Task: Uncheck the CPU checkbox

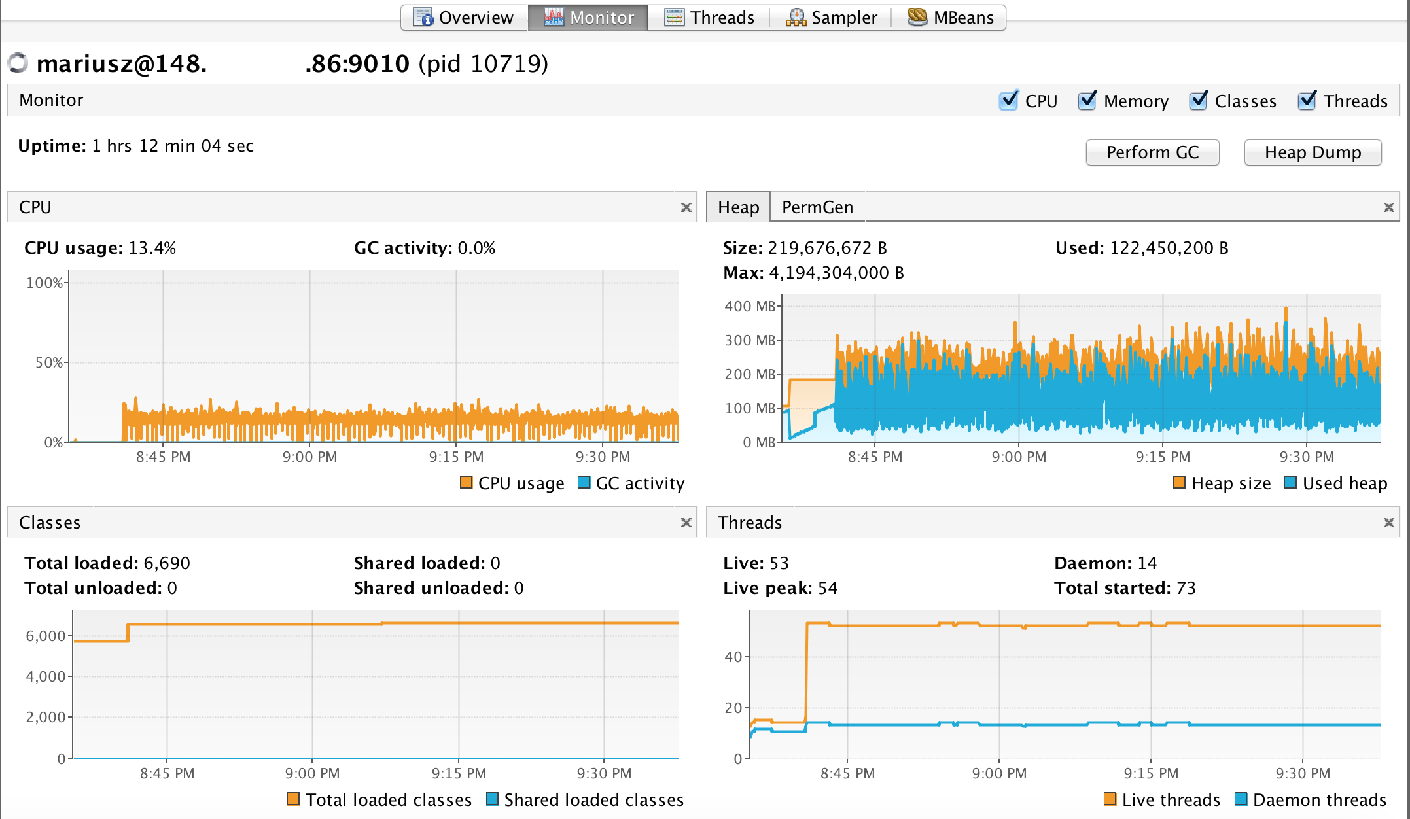Action: pyautogui.click(x=1009, y=101)
